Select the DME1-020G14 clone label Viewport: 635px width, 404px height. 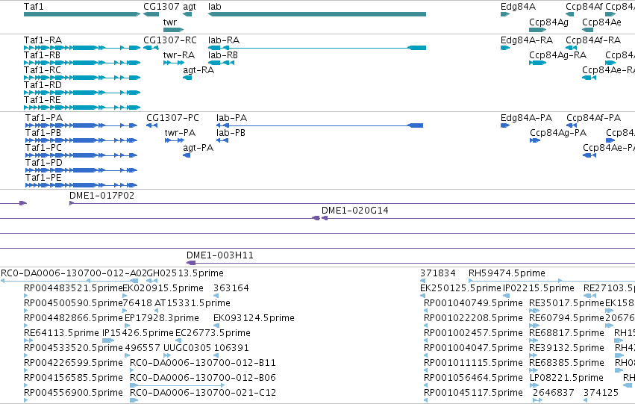tap(355, 211)
